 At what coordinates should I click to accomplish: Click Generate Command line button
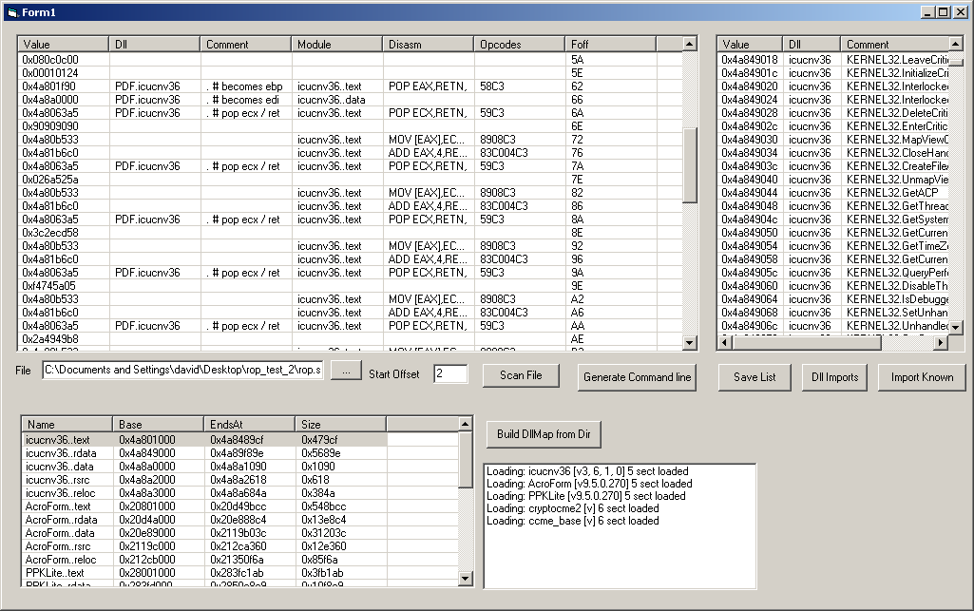(637, 377)
